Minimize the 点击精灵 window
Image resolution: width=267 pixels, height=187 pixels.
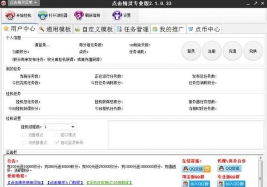248,4
